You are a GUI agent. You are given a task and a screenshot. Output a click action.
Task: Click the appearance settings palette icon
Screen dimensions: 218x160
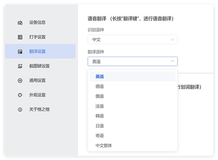[20, 95]
